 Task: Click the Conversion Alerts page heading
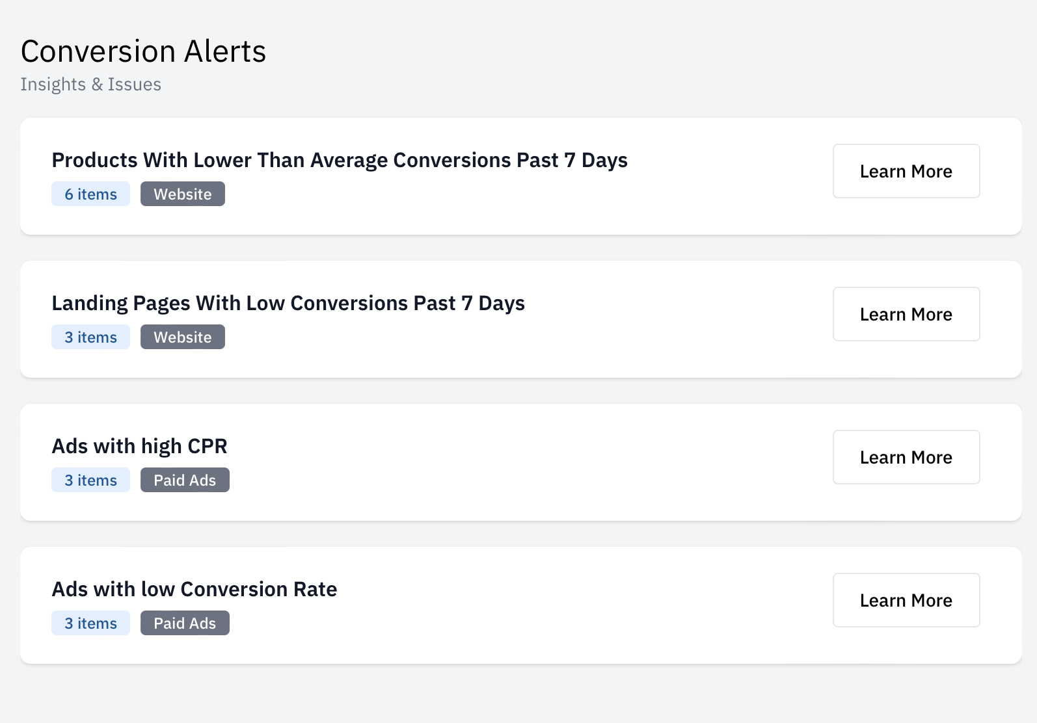point(143,51)
